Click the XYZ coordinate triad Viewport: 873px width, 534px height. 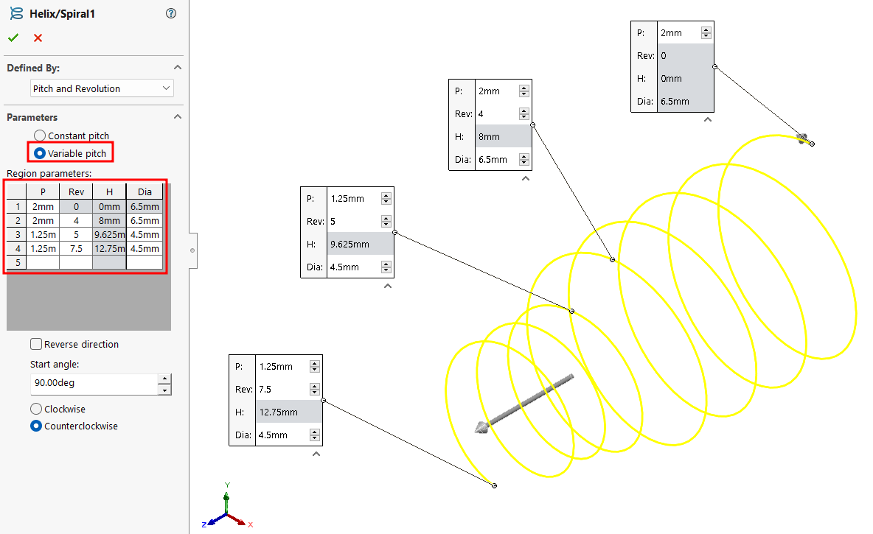click(x=226, y=510)
